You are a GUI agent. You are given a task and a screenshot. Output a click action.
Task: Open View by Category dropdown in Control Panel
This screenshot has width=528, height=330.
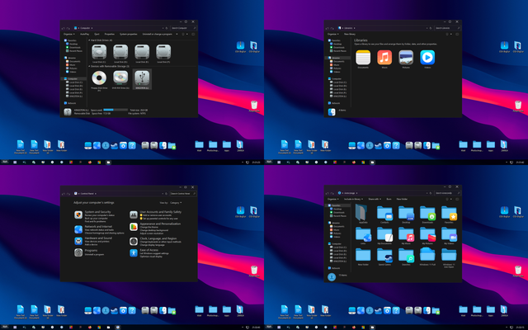175,202
